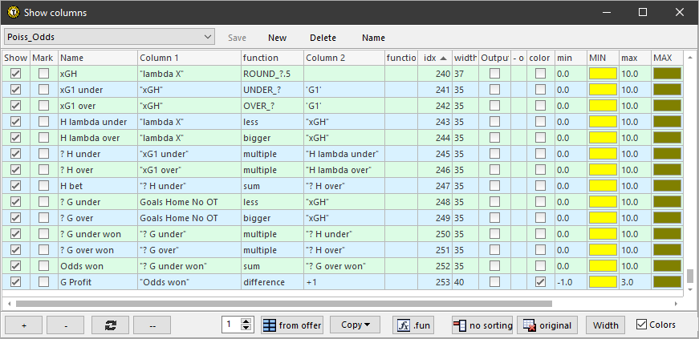
Task: Click the 'original' reset button
Action: [548, 325]
